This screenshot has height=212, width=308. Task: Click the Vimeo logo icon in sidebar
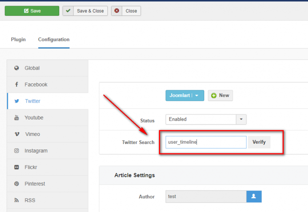pyautogui.click(x=17, y=134)
